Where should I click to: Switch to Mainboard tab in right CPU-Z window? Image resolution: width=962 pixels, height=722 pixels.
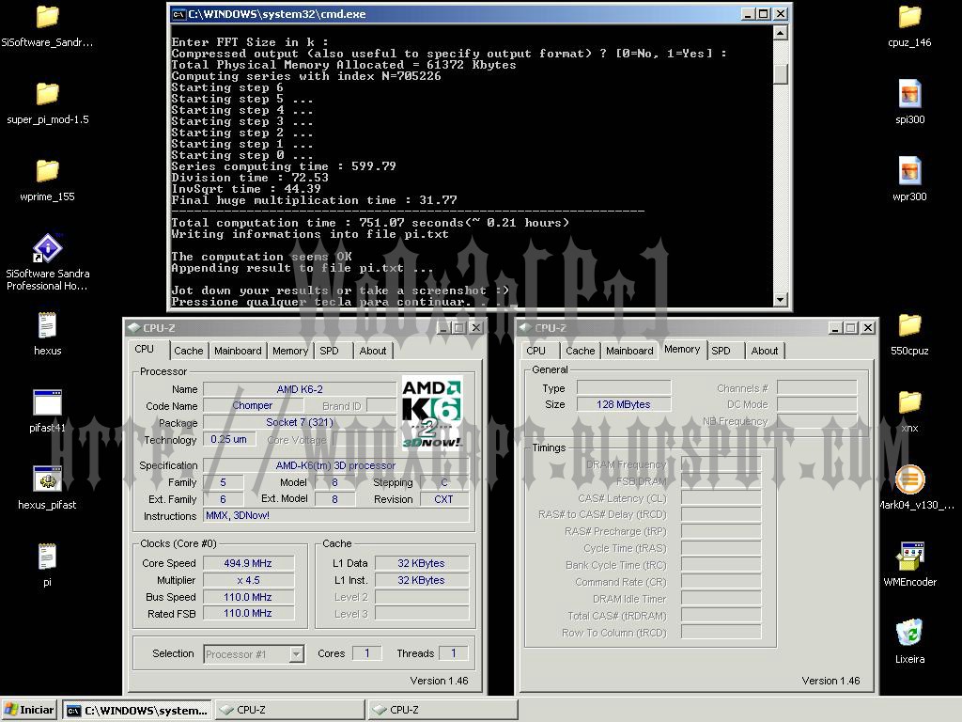click(x=629, y=351)
